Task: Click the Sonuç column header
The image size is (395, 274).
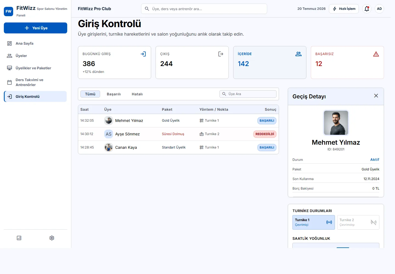Action: (x=270, y=109)
